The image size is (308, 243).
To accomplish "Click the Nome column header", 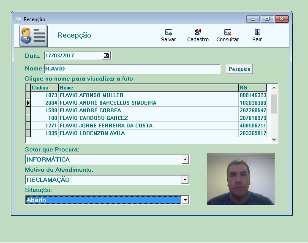I will pyautogui.click(x=148, y=88).
